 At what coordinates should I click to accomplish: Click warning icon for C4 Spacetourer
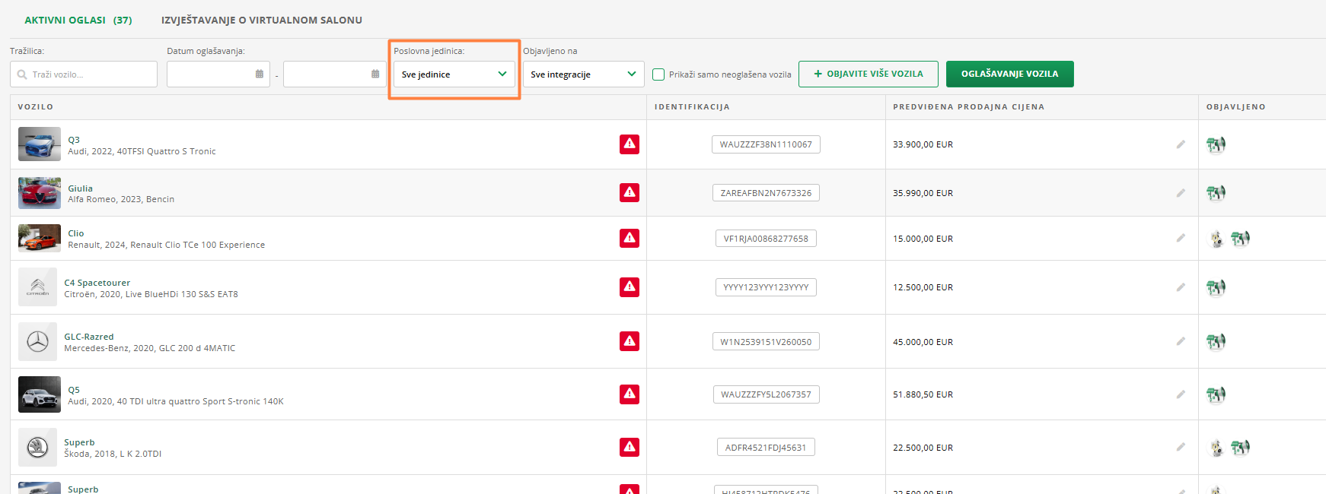630,287
